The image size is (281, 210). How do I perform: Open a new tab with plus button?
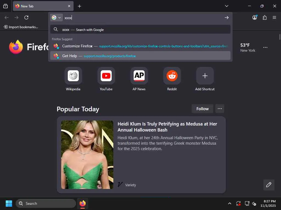point(79,6)
